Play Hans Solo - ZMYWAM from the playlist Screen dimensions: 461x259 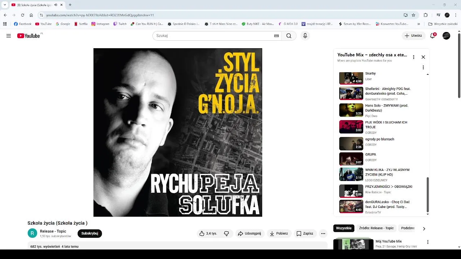382,110
